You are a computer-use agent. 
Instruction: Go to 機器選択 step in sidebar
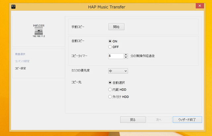20,54
